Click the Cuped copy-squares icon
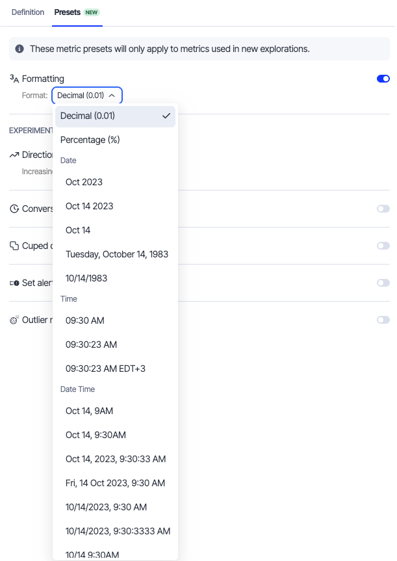The width and height of the screenshot is (397, 561). [x=14, y=246]
